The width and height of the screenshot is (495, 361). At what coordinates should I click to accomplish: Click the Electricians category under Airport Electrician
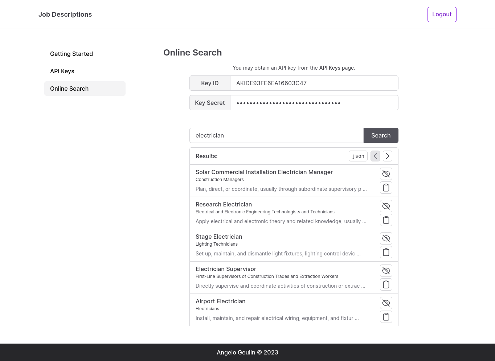click(x=207, y=309)
